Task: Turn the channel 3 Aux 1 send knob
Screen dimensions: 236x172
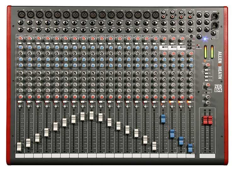Action: pos(39,73)
